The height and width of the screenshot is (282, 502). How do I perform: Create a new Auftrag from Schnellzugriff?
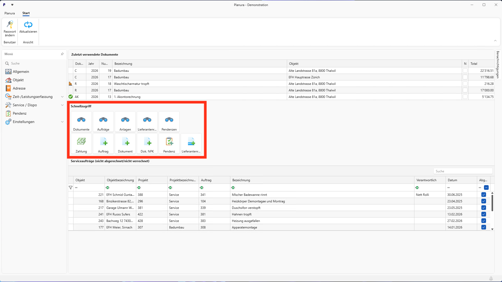(103, 144)
